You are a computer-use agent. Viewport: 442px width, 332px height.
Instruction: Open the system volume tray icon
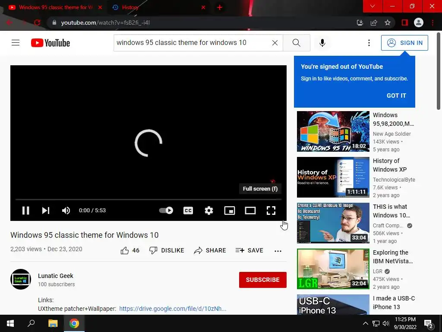tap(386, 323)
